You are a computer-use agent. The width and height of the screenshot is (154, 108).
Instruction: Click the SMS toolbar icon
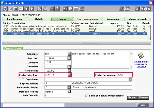(x=82, y=9)
